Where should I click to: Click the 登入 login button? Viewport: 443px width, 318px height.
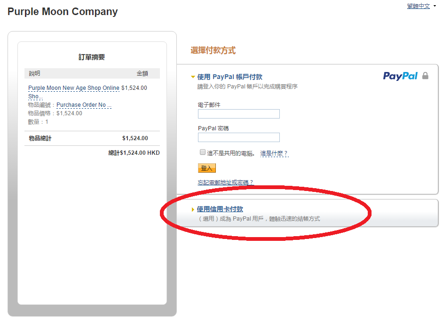click(207, 168)
